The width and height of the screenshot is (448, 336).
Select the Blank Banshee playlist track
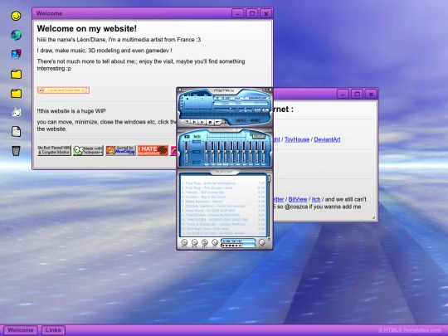(224, 202)
